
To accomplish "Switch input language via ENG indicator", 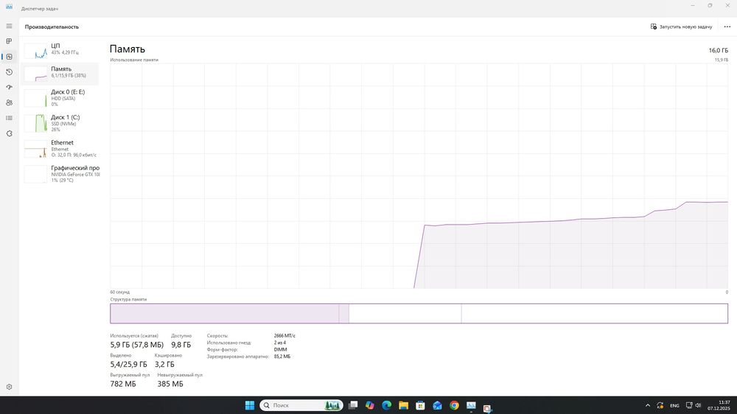I will coord(674,406).
